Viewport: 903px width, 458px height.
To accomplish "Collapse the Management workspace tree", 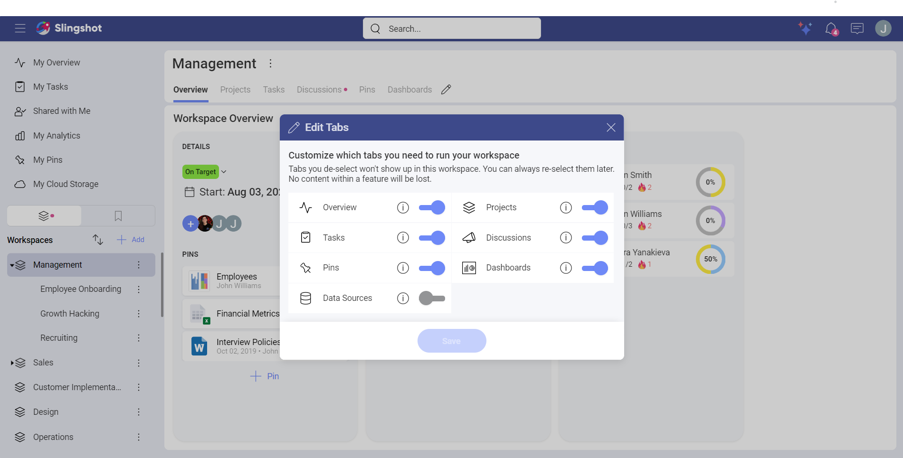I will (12, 265).
